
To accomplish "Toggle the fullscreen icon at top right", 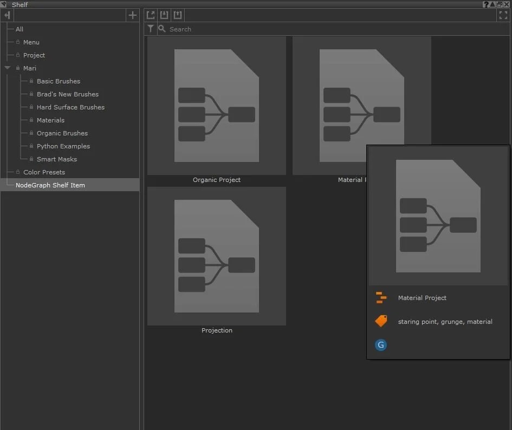I will [503, 15].
